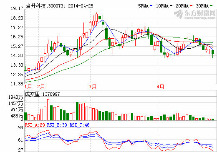The width and height of the screenshot is (217, 152).
Task: Click the 19.17 price axis label
Action: click(x=17, y=8)
